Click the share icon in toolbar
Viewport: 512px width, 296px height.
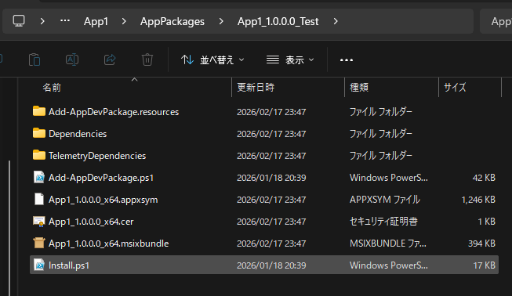click(x=110, y=60)
